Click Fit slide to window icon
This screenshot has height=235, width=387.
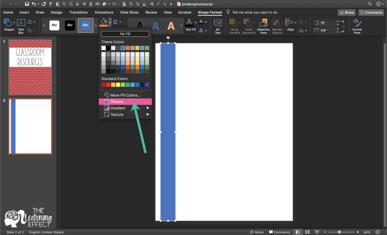point(378,232)
